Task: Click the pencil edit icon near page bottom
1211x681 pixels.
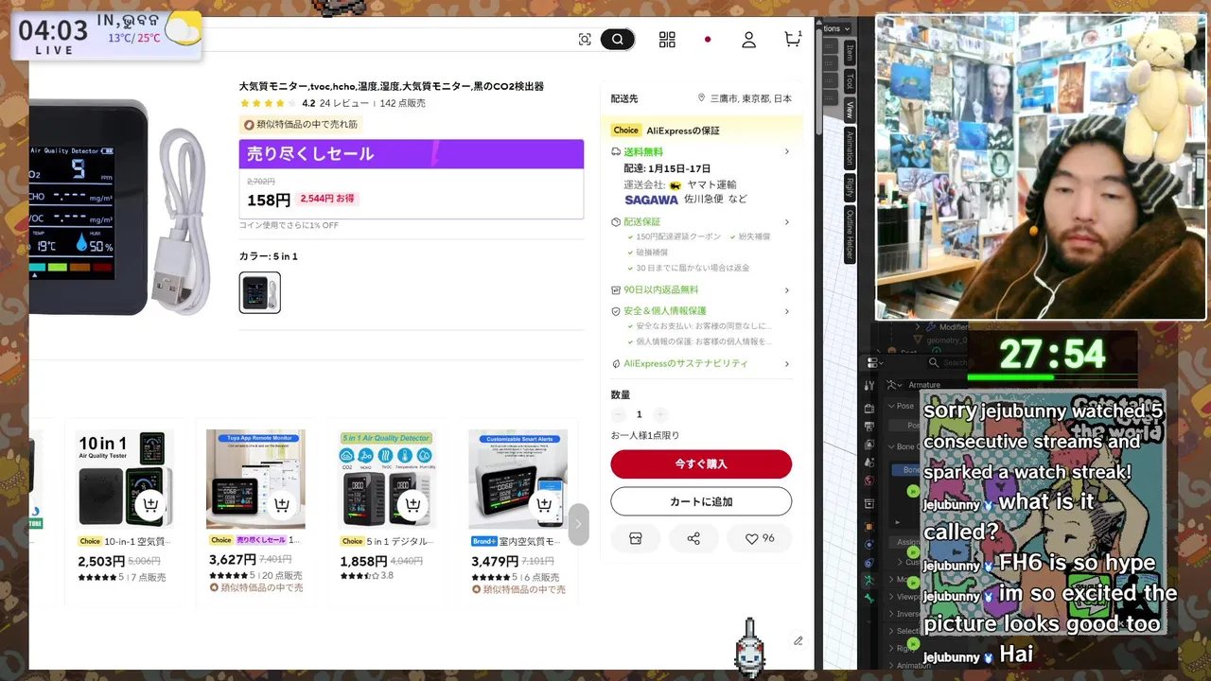Action: pos(798,640)
